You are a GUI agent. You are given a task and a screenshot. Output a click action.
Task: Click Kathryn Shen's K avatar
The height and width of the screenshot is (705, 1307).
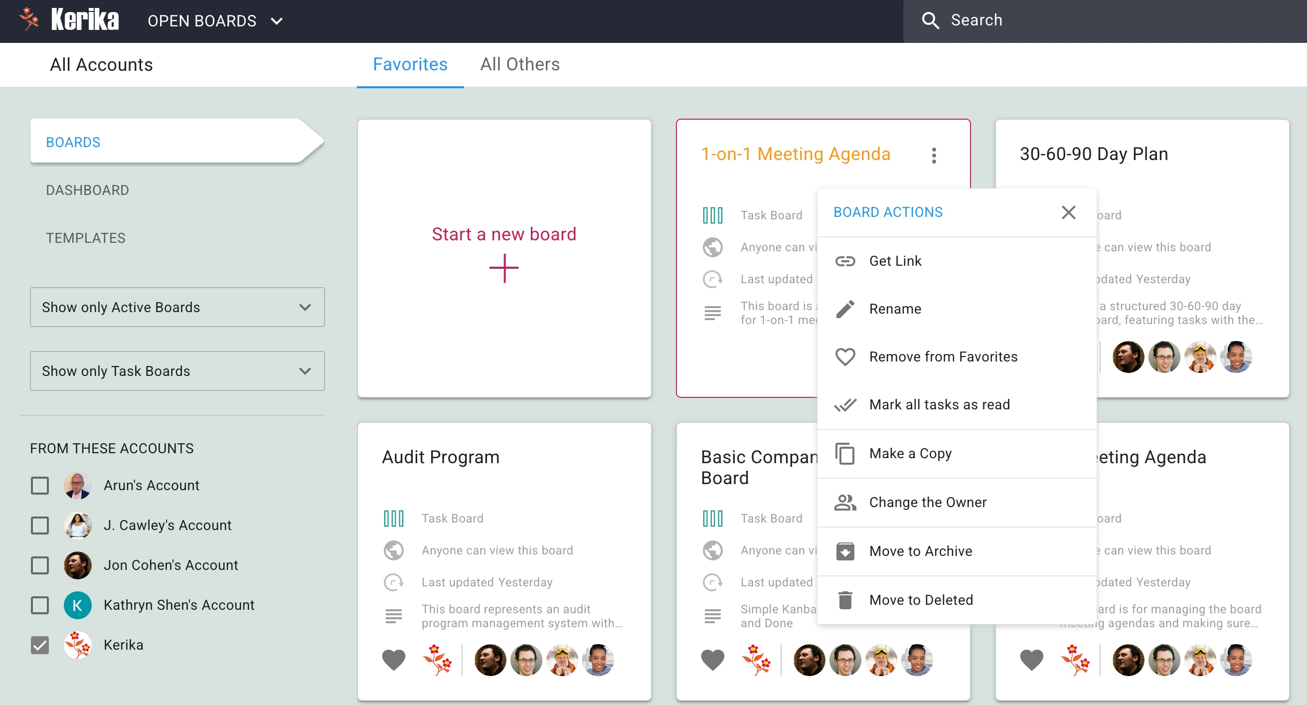[78, 604]
